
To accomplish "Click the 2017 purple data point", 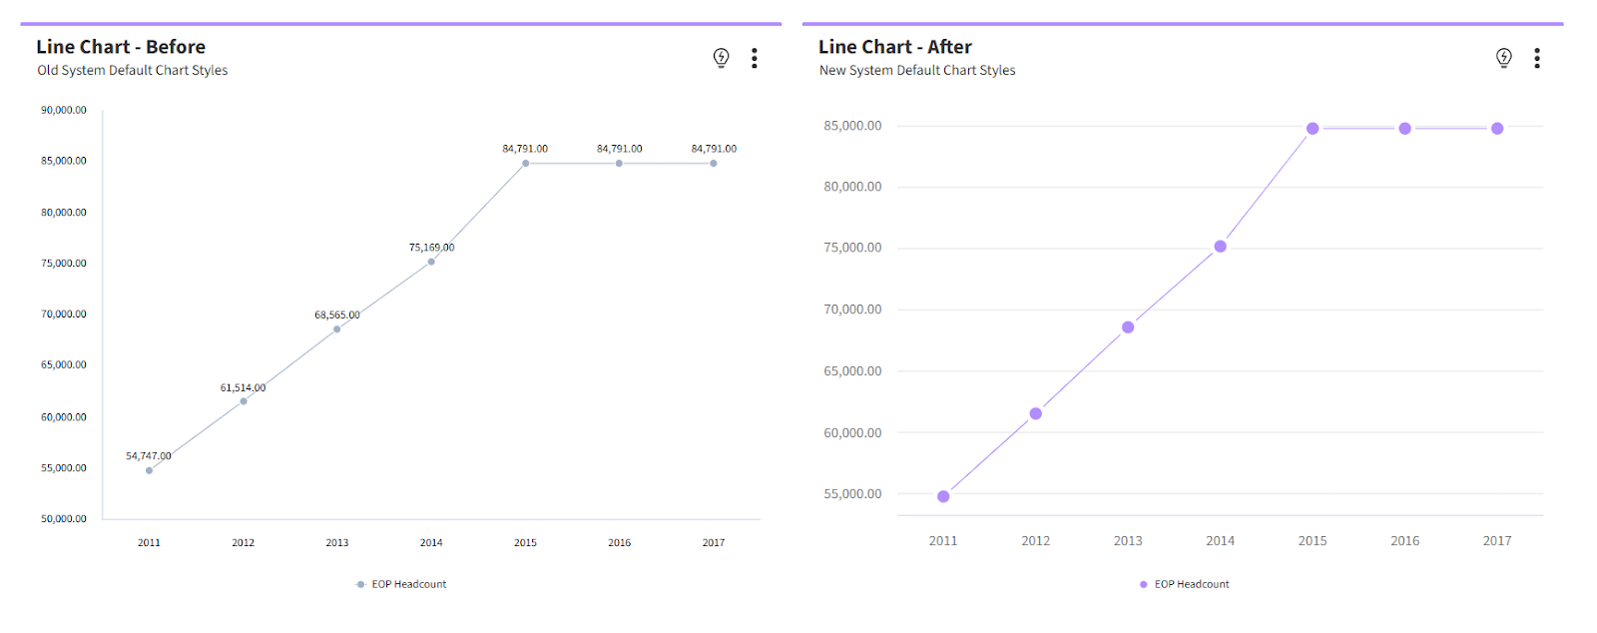I will click(1497, 129).
